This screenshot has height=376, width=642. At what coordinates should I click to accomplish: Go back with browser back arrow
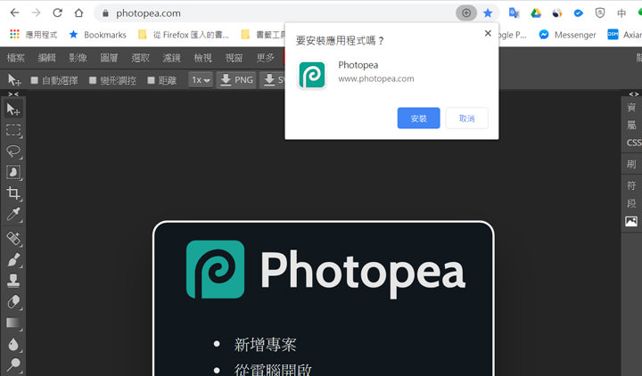(15, 13)
